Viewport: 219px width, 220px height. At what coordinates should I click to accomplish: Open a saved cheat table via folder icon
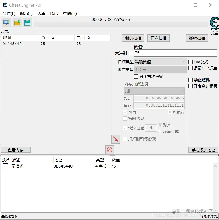17,22
